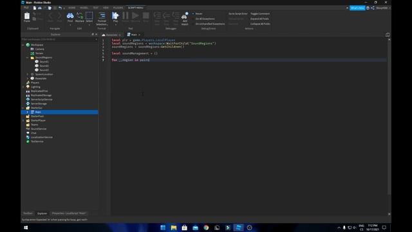Image resolution: width=412 pixels, height=232 pixels.
Task: Select Sound3 in the Explorer tree
Action: coord(44,70)
